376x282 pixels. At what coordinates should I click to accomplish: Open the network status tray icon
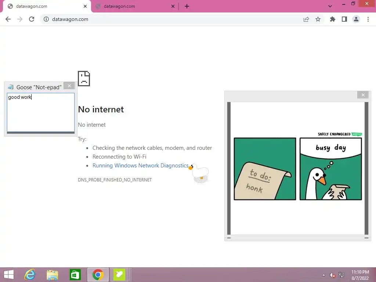point(341,275)
